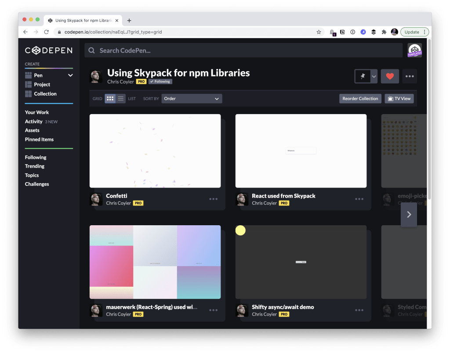
Task: Click Chris Coyier avatar beside Confetti
Action: [x=96, y=199]
